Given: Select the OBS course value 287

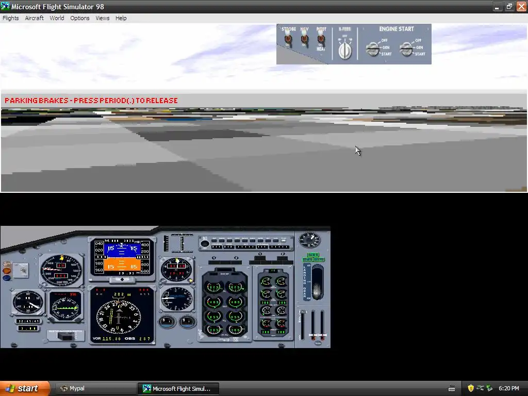Looking at the screenshot, I should pos(144,339).
